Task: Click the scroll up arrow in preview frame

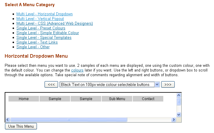Action: pos(179,95)
